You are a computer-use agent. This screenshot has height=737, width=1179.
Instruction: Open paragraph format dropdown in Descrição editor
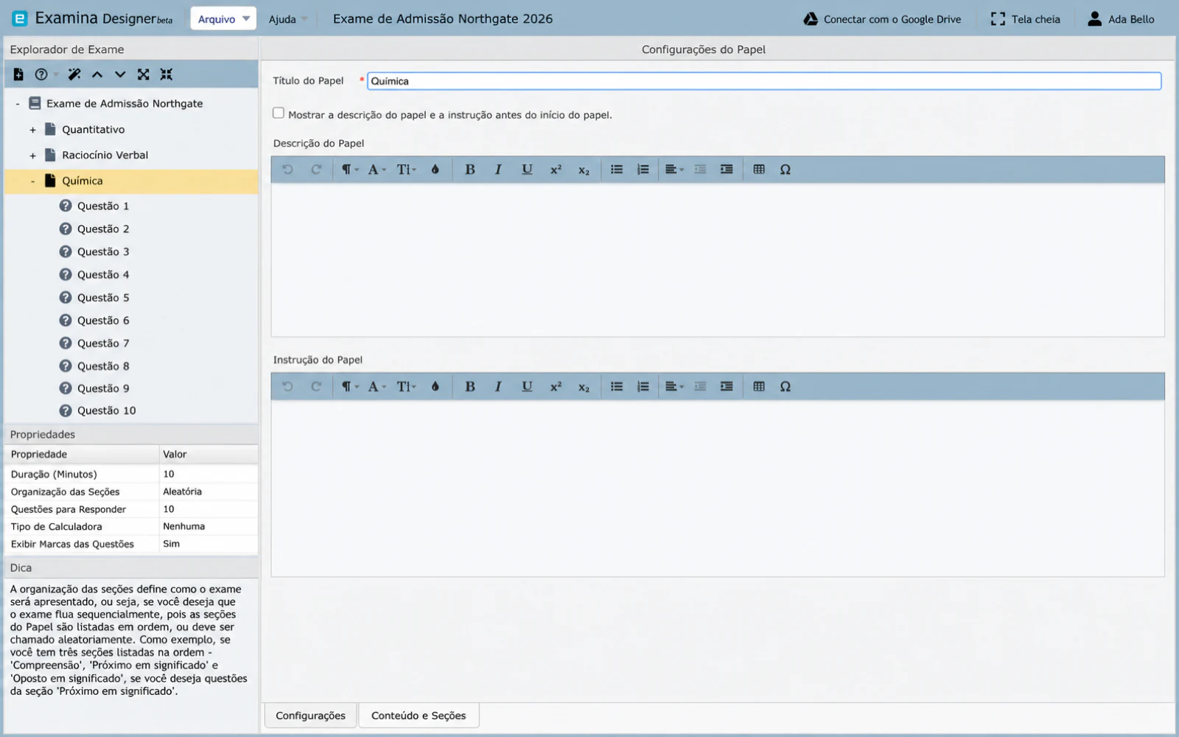click(x=349, y=170)
